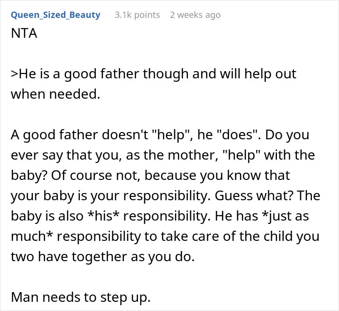Image resolution: width=339 pixels, height=311 pixels.
Task: Click the phrase "Of course not"
Action: (94, 176)
